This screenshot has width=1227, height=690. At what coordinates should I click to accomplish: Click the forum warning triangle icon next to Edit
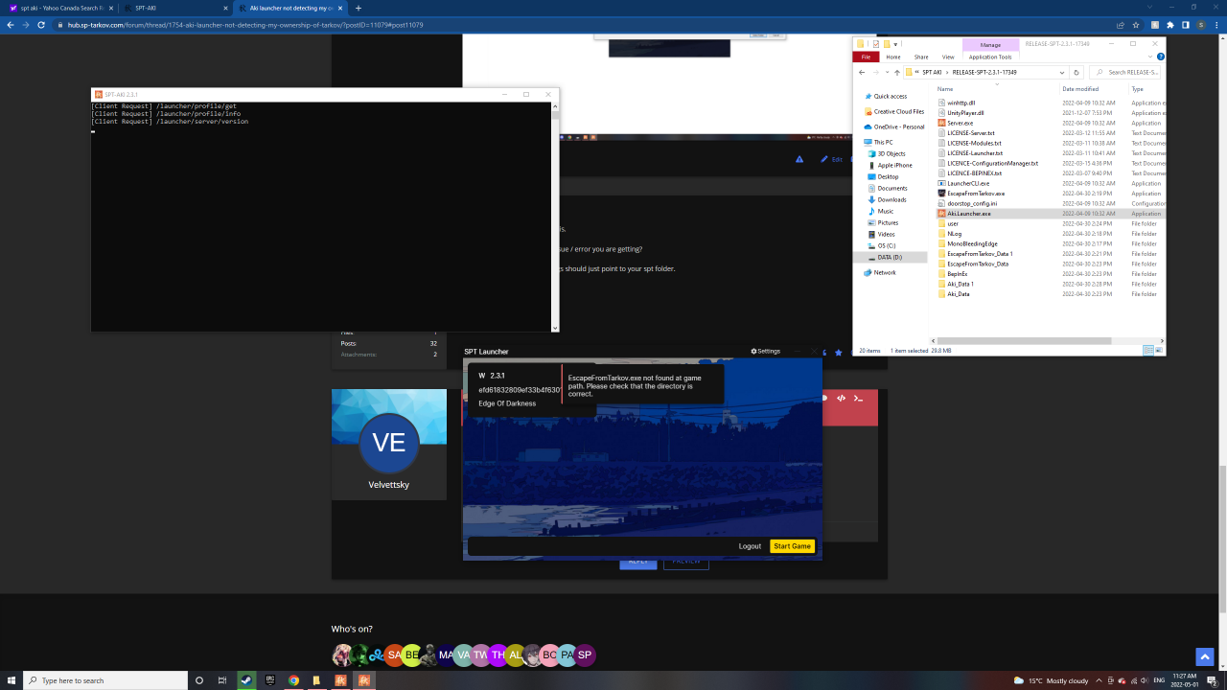tap(799, 159)
